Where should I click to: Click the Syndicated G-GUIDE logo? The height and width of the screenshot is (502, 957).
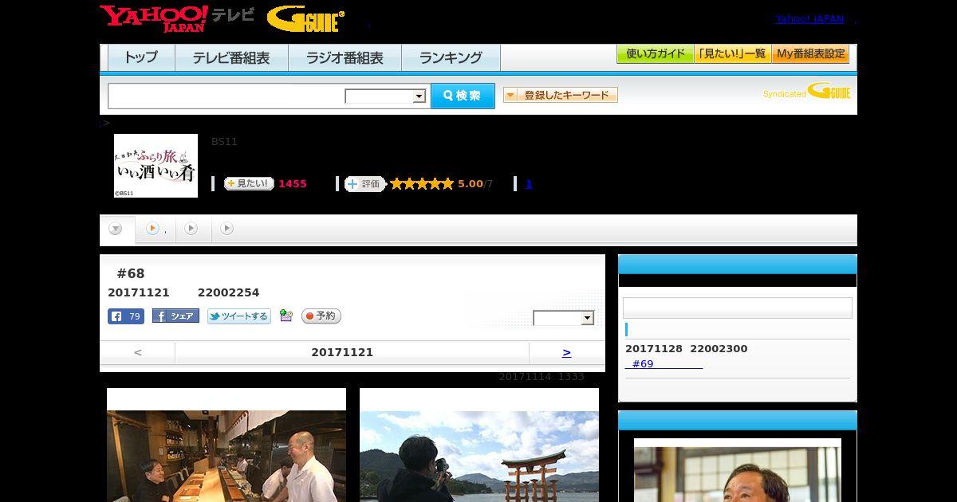coord(806,92)
